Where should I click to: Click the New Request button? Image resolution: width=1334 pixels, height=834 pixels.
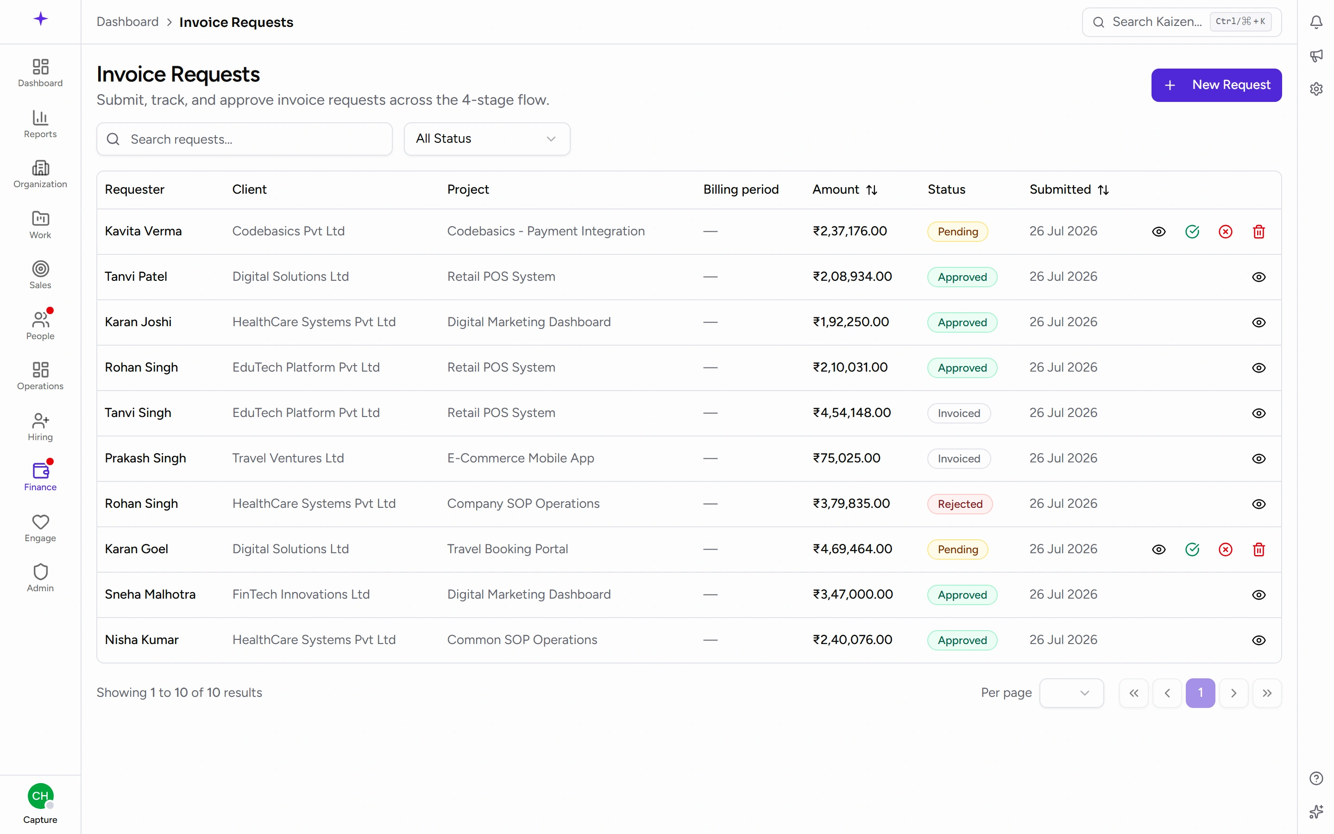(1216, 85)
